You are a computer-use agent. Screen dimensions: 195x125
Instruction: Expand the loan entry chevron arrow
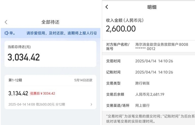[91, 104]
